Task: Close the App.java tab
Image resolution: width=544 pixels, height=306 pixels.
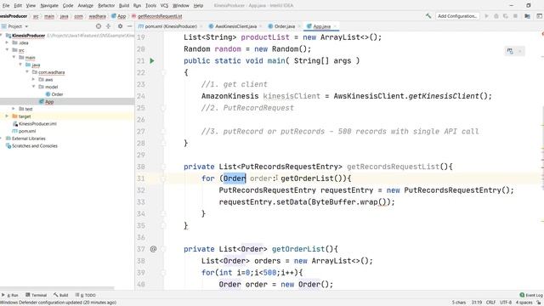Action: [x=335, y=26]
